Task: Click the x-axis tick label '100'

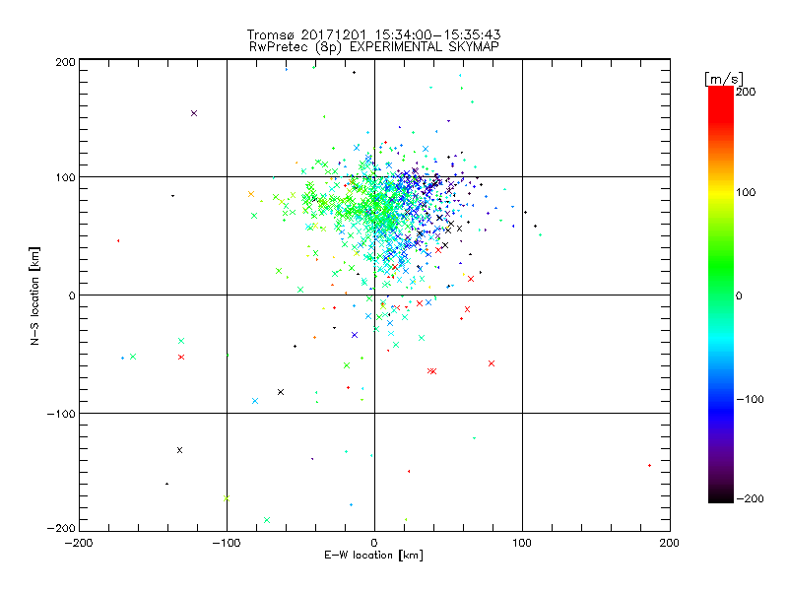Action: pos(522,544)
